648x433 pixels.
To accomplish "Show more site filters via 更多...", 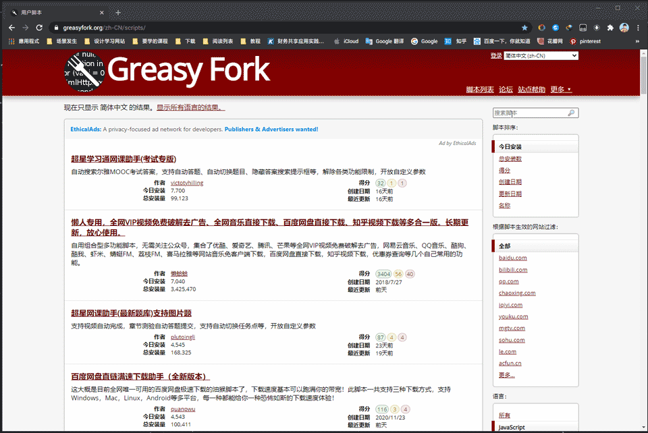I will 507,375.
